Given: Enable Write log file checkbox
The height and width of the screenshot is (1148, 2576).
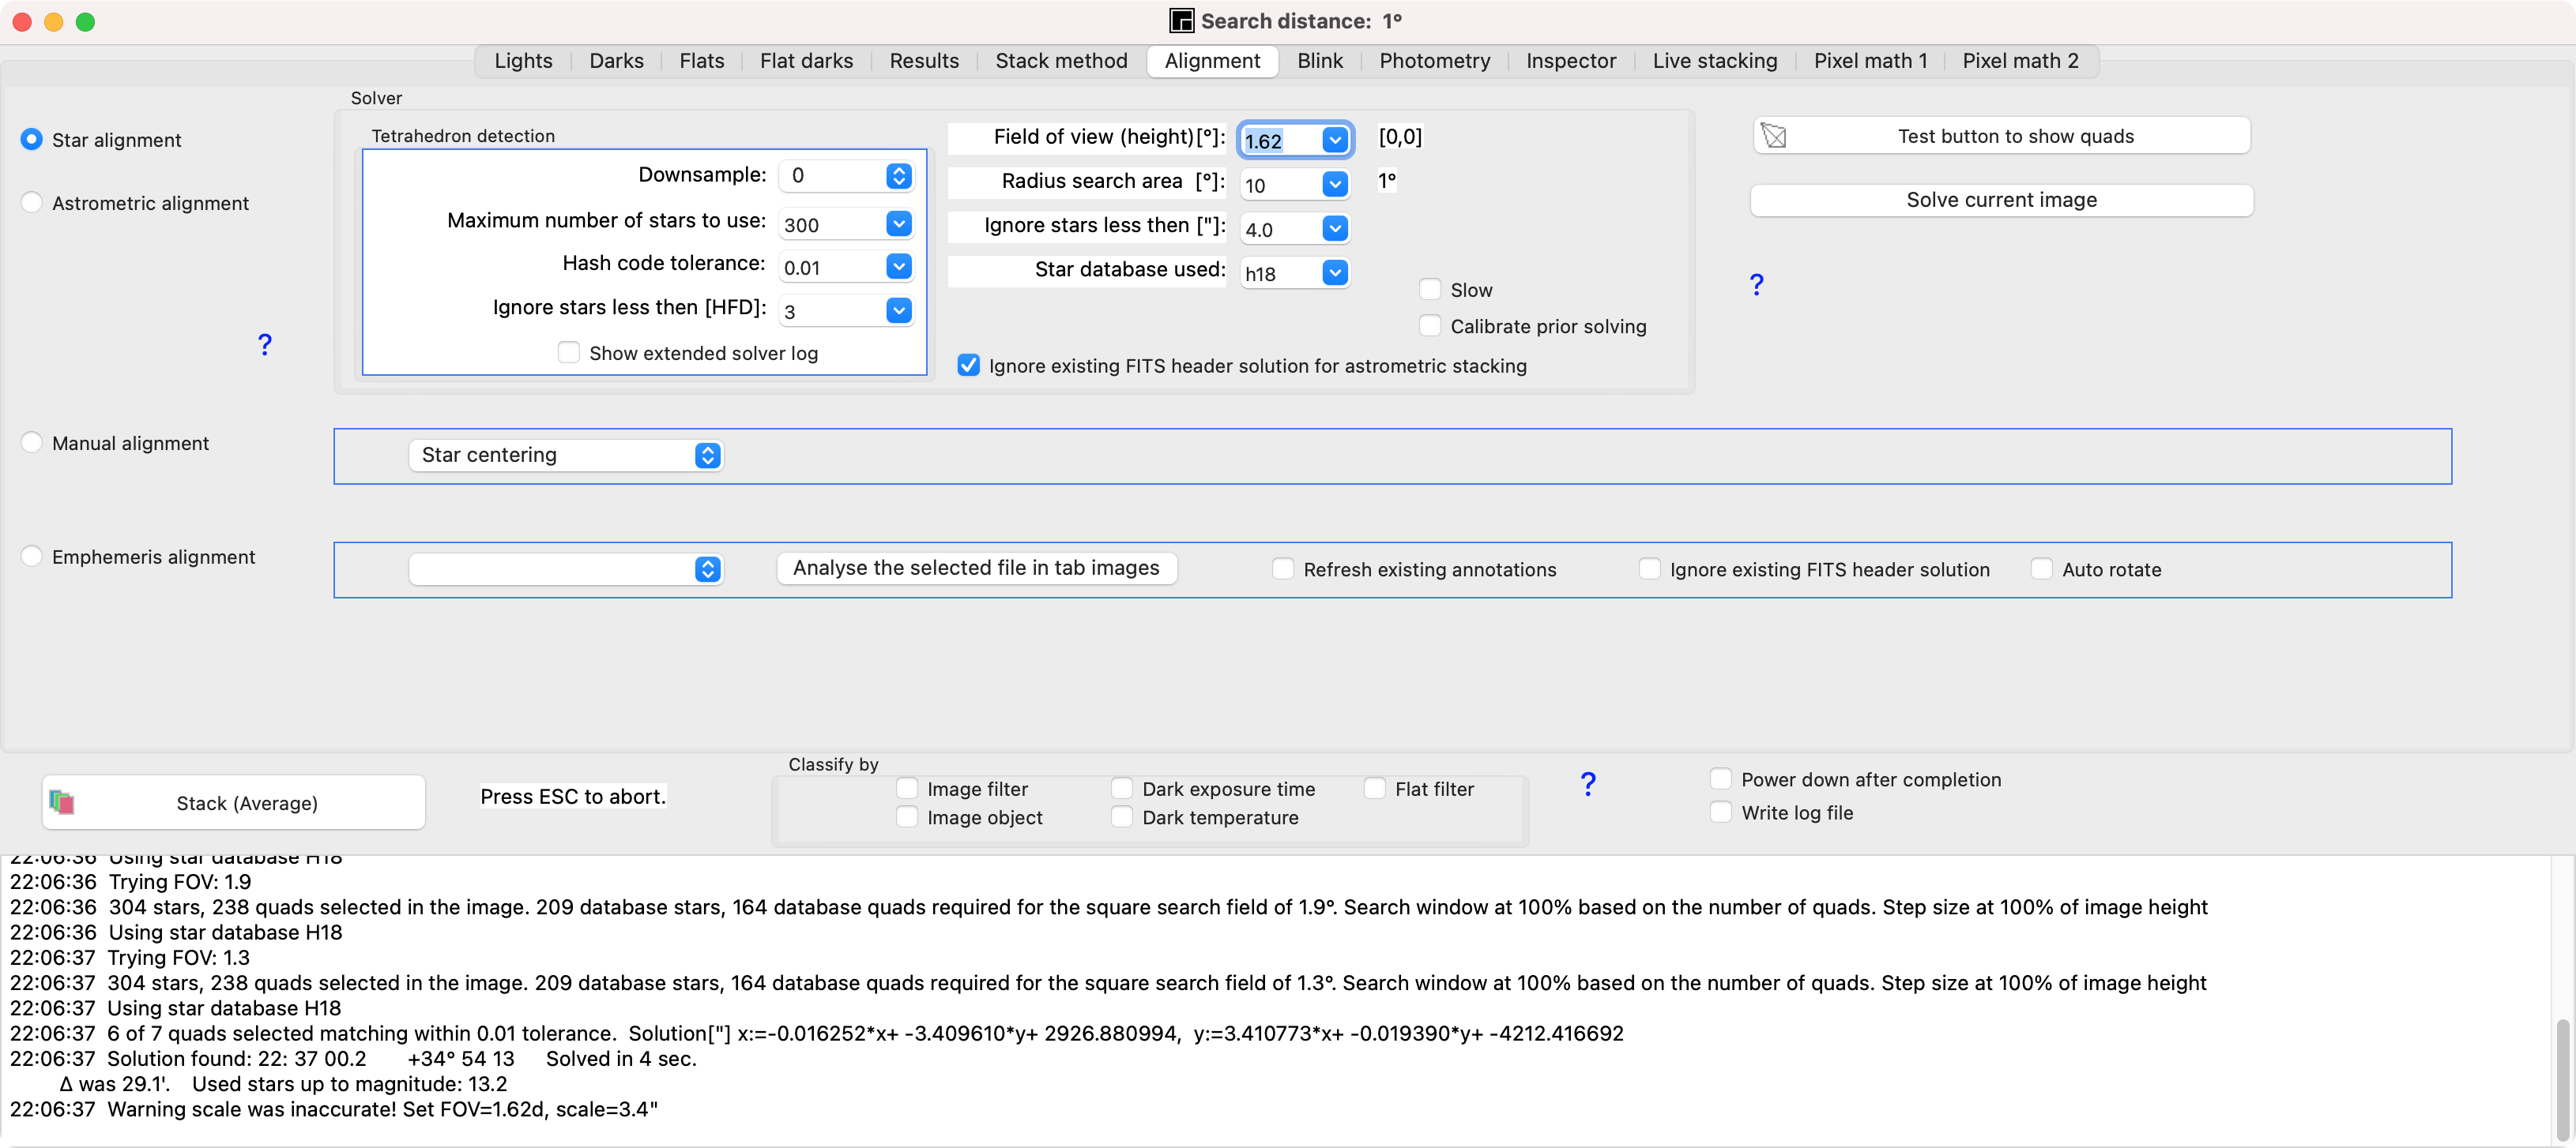Looking at the screenshot, I should coord(1720,812).
